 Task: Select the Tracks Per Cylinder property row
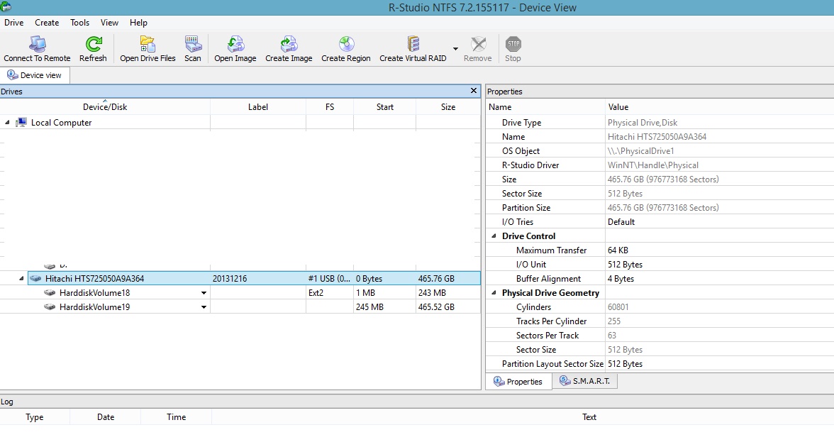[660, 321]
